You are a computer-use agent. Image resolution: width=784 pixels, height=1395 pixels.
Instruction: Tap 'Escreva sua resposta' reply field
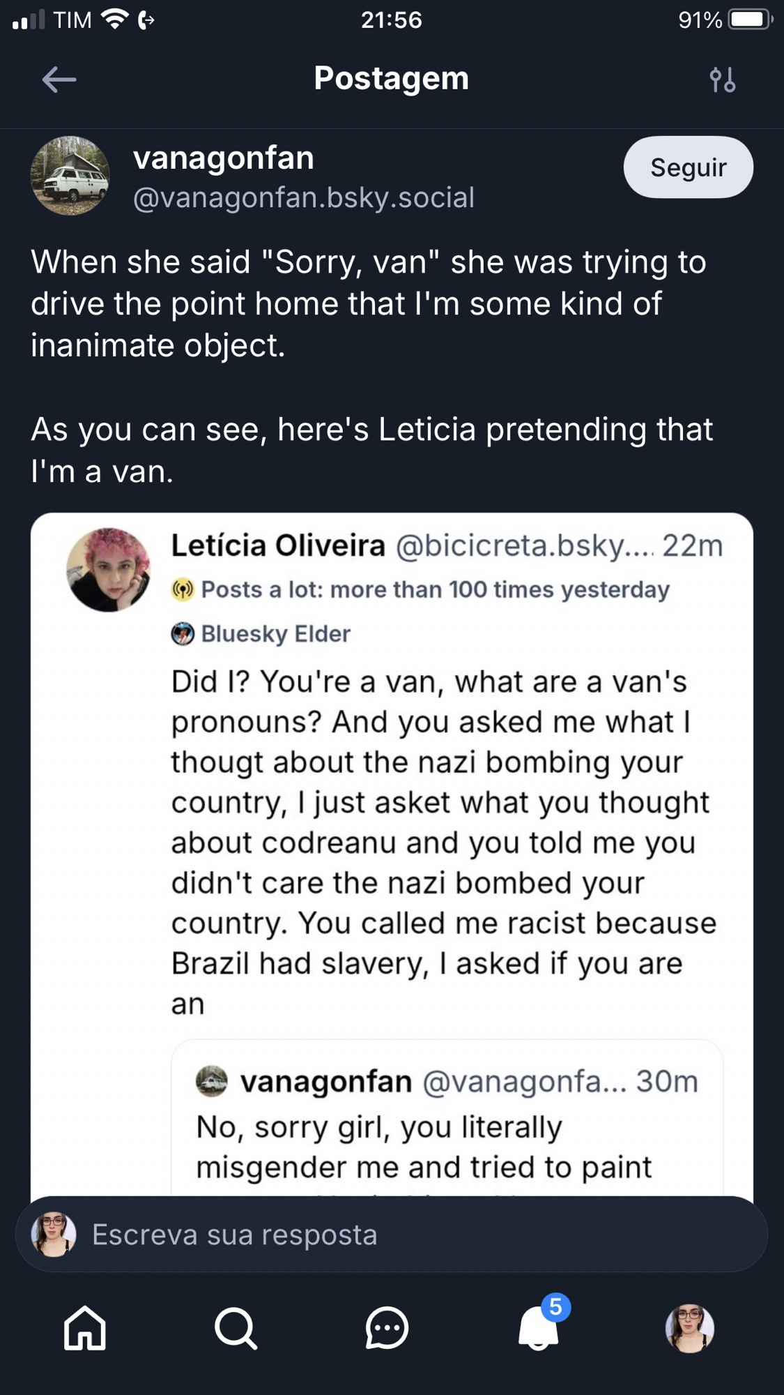point(390,1235)
